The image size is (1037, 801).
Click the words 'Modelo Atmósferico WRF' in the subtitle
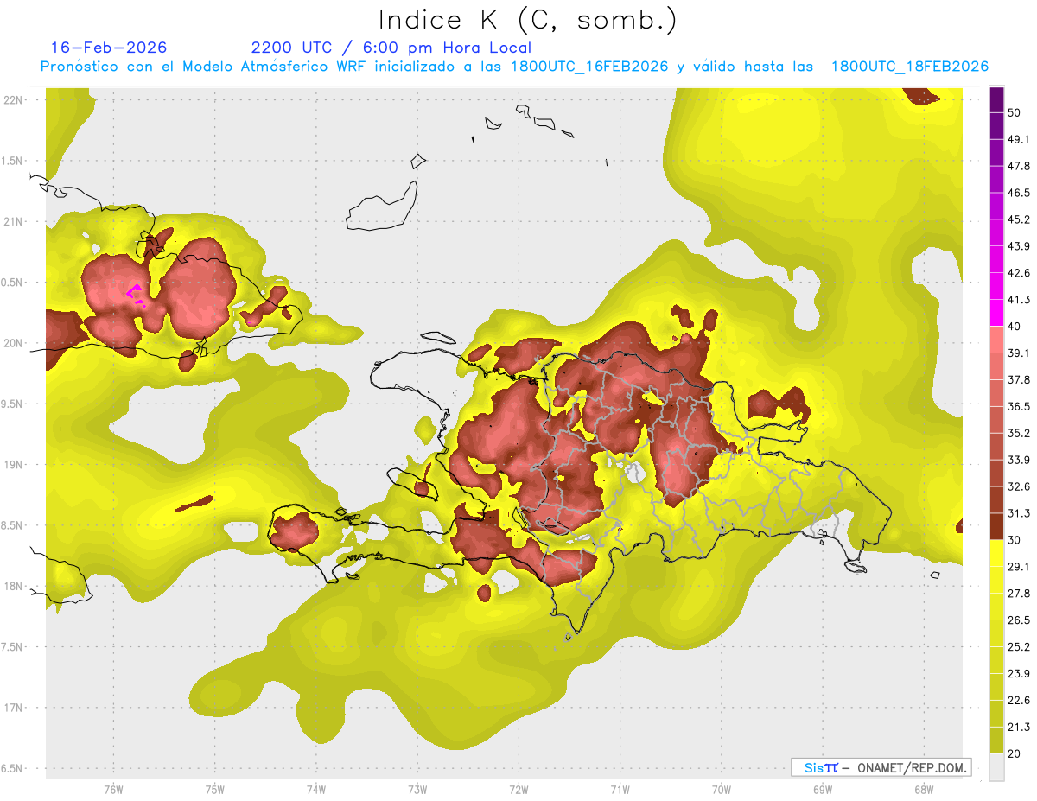(275, 67)
